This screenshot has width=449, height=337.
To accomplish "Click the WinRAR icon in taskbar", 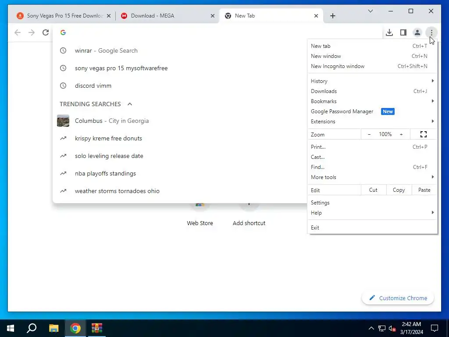I will point(97,328).
